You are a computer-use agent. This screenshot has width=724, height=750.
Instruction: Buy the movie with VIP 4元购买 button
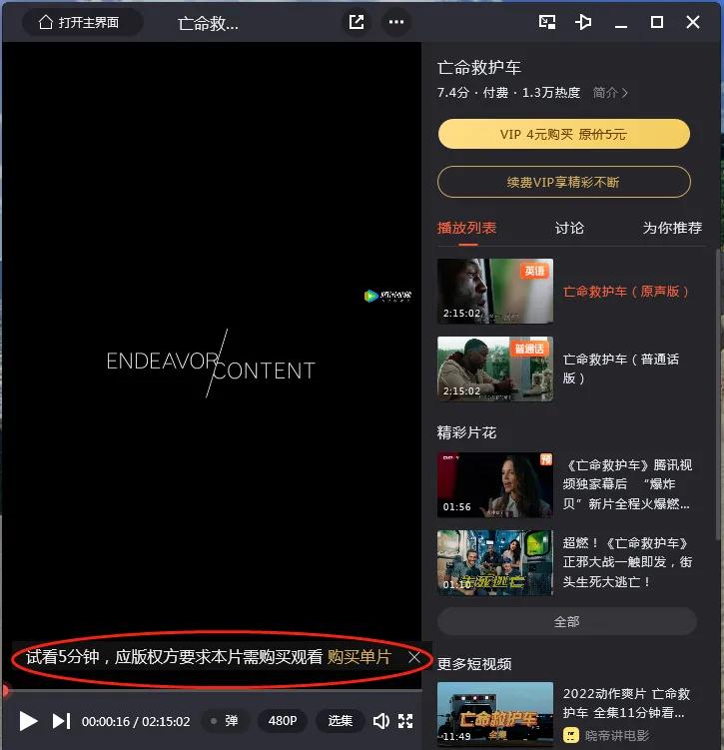click(x=564, y=134)
